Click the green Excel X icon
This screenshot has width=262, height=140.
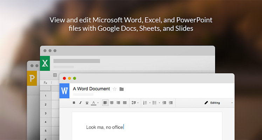click(x=45, y=63)
